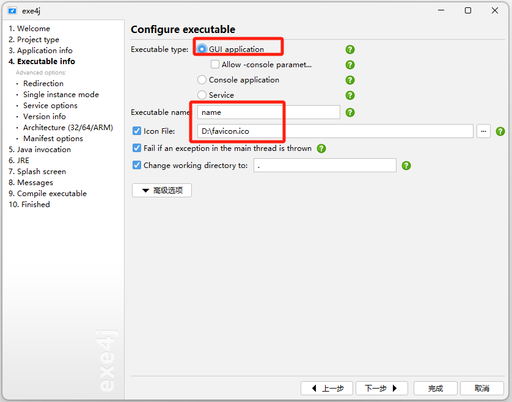Go to step 10. Finished

pos(29,205)
